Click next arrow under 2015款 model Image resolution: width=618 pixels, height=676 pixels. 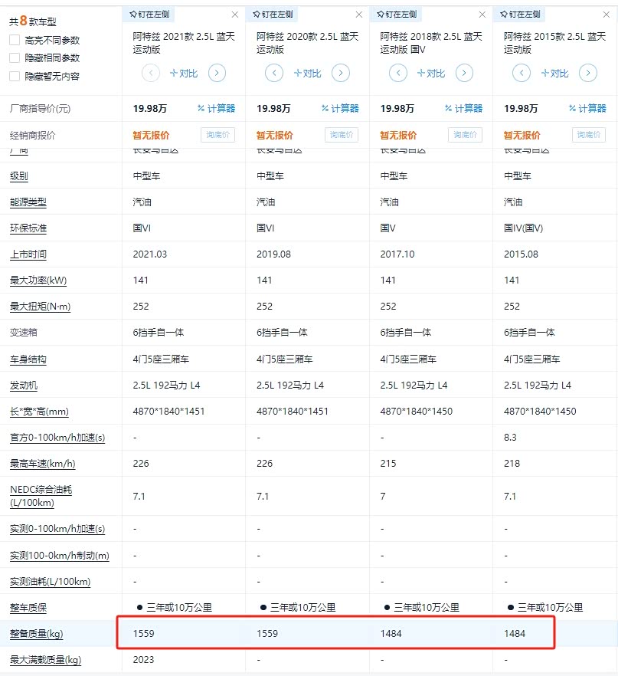coord(588,74)
